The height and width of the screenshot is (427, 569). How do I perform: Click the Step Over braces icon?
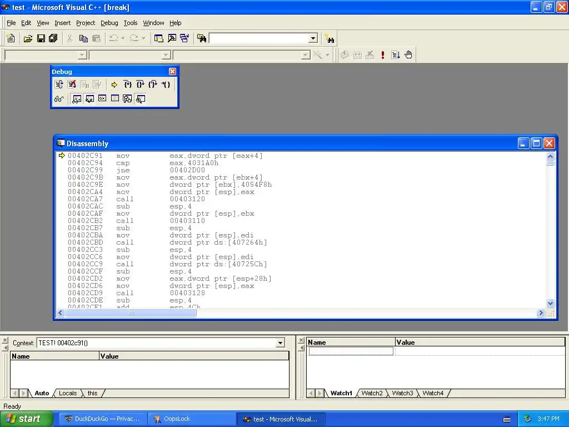140,85
